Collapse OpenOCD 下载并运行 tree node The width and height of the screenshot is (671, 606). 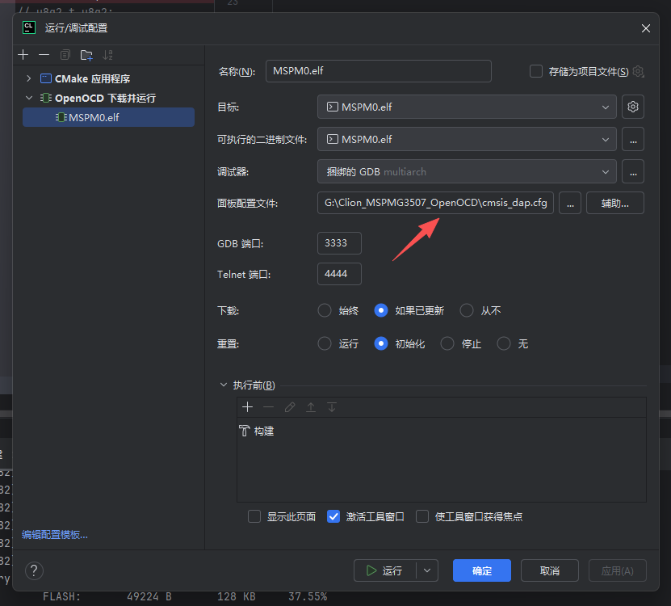point(29,98)
